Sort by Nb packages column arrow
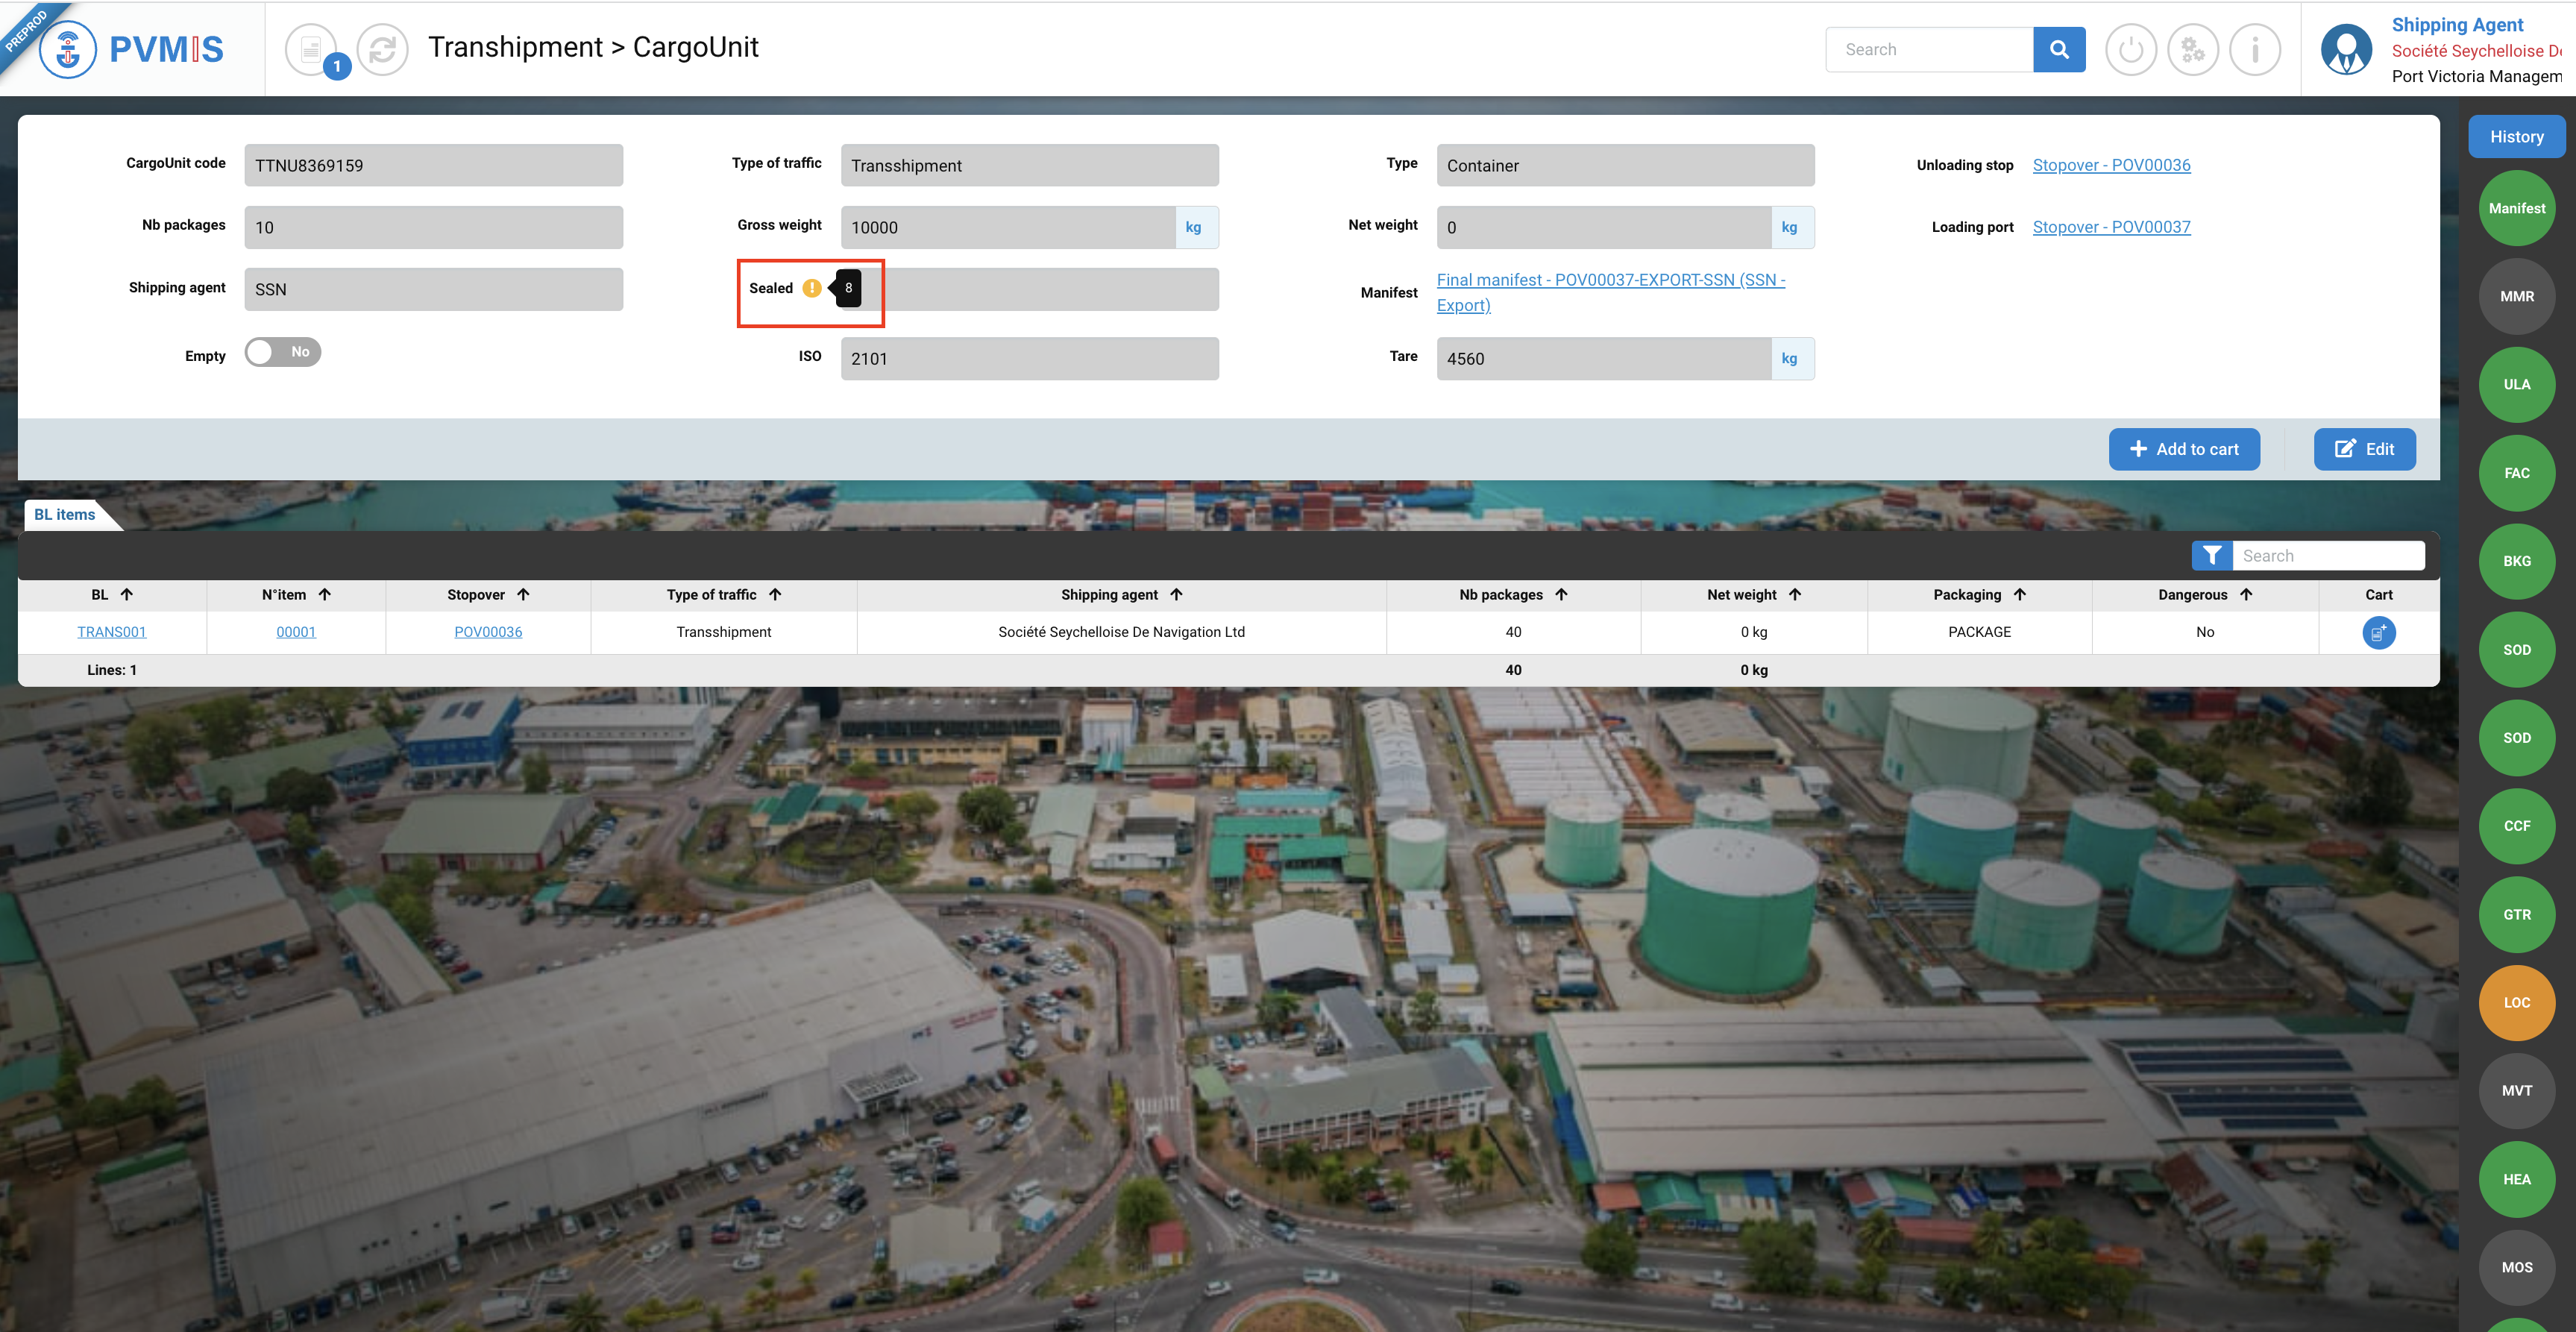2576x1332 pixels. coord(1561,594)
